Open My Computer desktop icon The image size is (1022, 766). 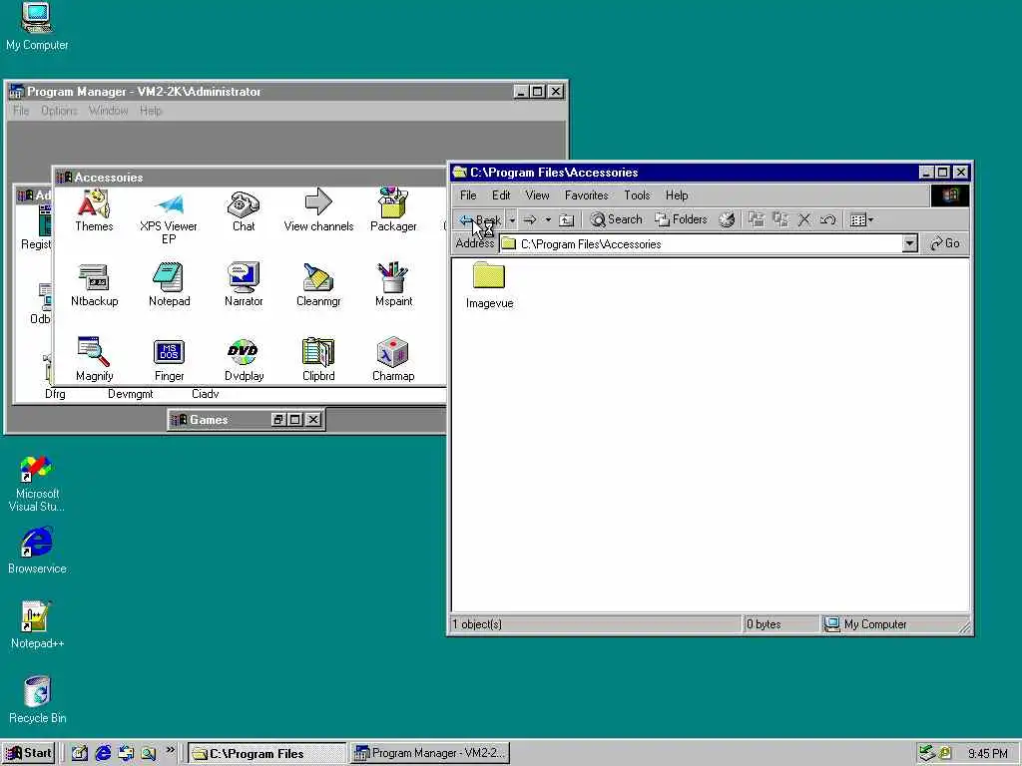pyautogui.click(x=37, y=26)
